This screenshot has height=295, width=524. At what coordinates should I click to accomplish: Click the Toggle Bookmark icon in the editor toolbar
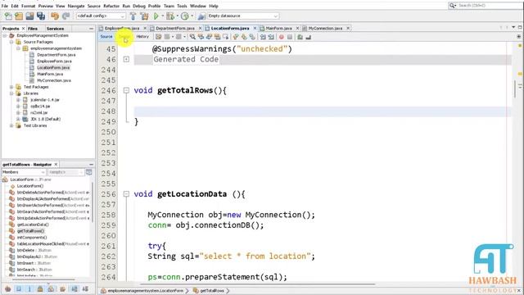(253, 37)
